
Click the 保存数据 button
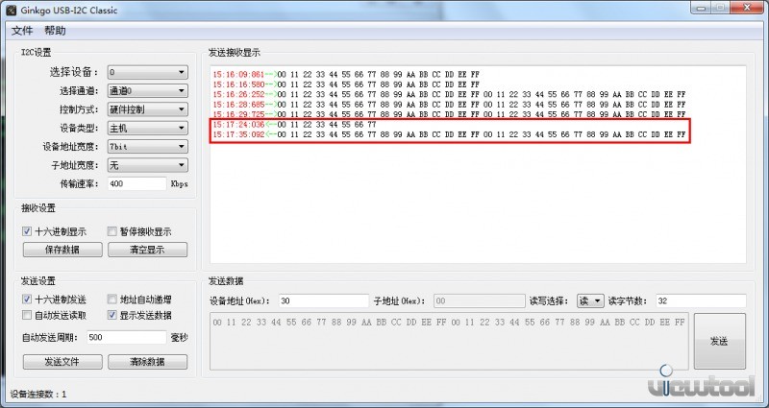(62, 250)
